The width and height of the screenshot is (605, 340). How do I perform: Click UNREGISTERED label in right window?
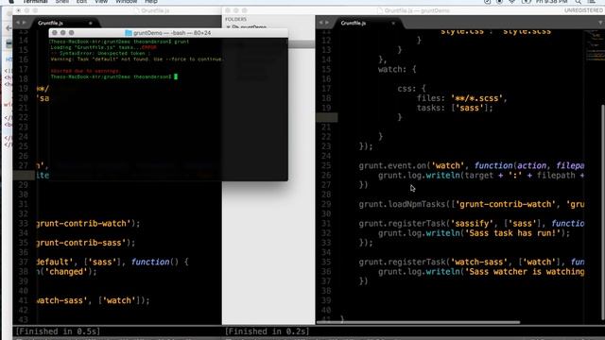point(583,10)
